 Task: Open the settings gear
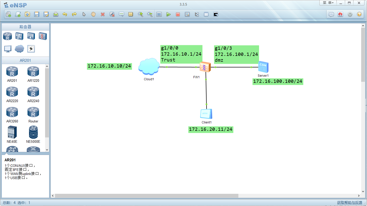pos(350,14)
